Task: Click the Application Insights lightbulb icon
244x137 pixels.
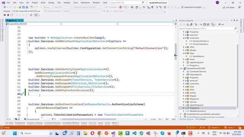Action: click(x=182, y=7)
